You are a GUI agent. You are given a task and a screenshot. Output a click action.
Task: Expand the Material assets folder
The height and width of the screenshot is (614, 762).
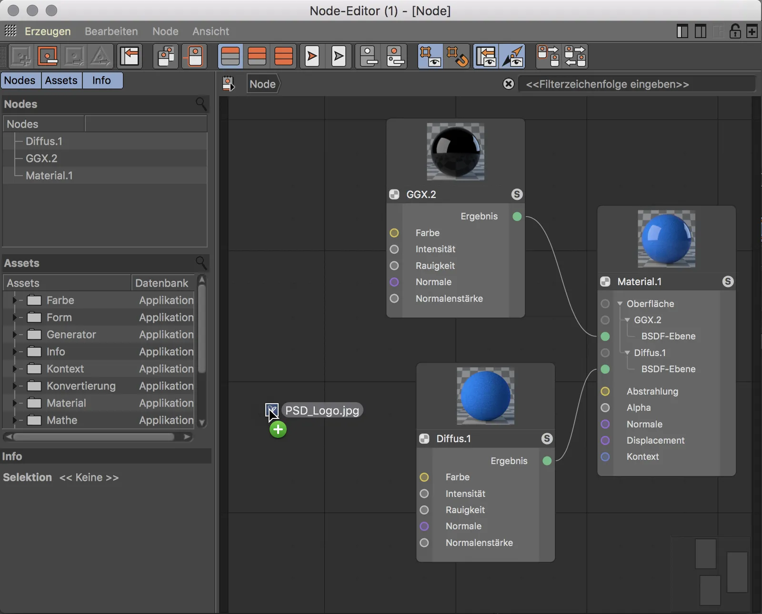(14, 403)
